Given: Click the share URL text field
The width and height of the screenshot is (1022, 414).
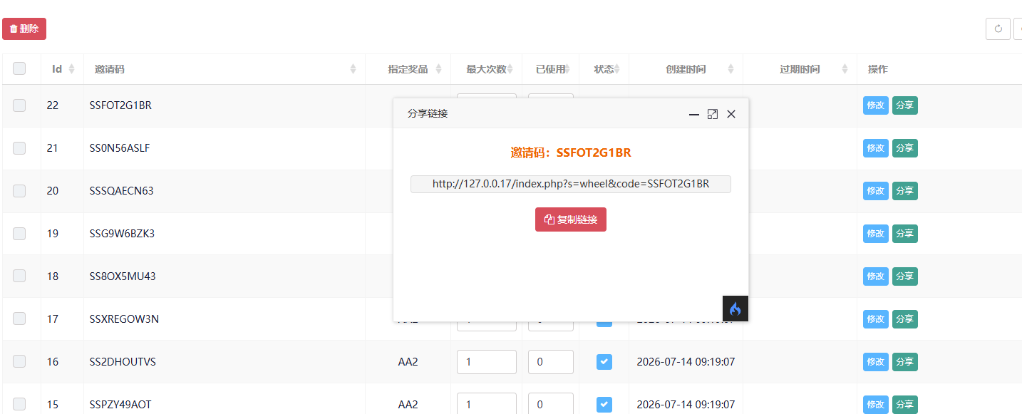Looking at the screenshot, I should [571, 184].
